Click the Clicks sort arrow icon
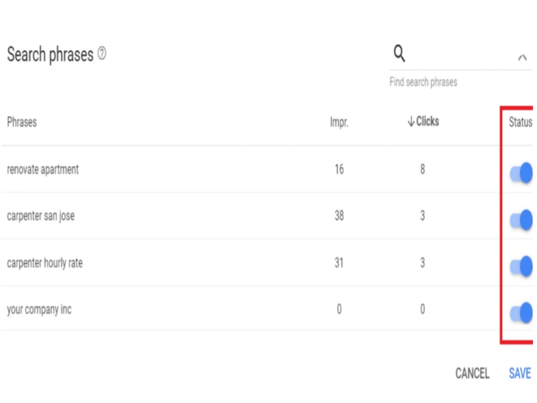Screen dimensions: 537x403 pyautogui.click(x=411, y=121)
